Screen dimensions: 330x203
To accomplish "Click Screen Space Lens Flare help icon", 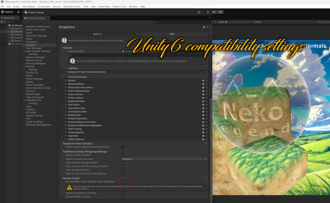I will [x=203, y=122].
